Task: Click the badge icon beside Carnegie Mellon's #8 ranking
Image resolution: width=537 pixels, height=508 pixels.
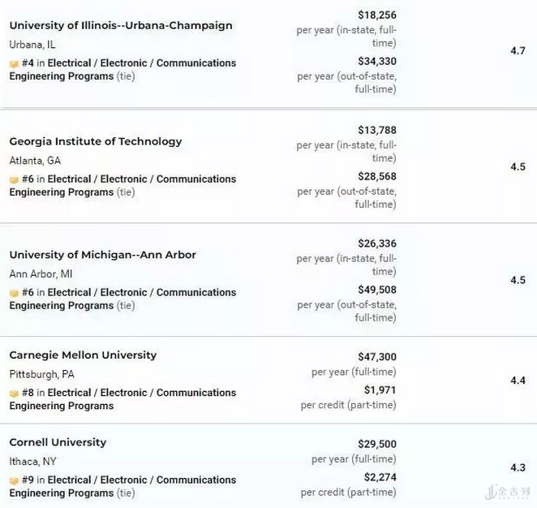Action: pos(14,393)
